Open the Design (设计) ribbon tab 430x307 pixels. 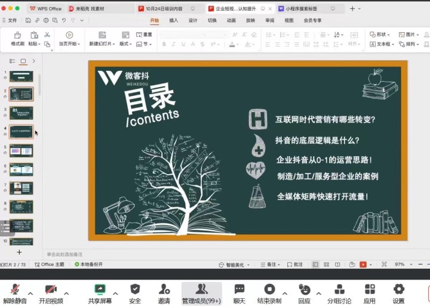click(193, 20)
